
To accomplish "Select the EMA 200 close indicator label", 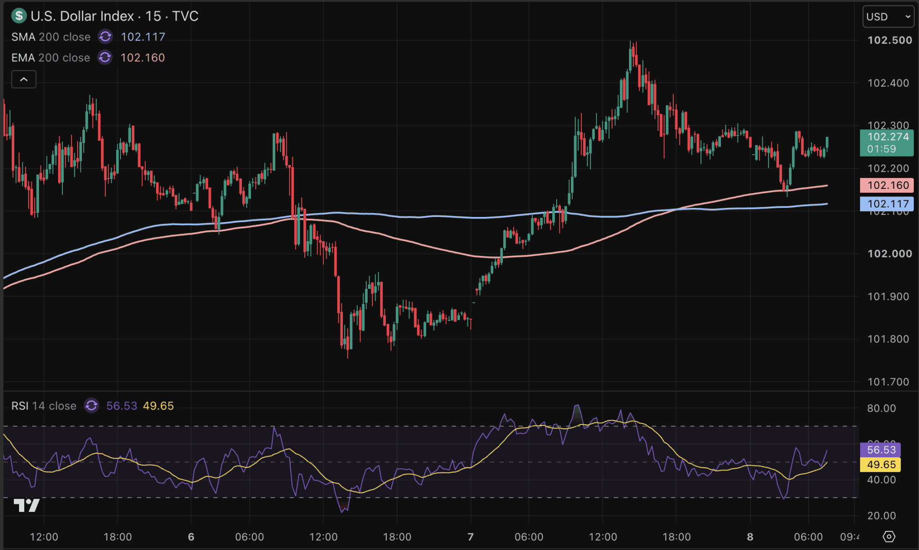I will (x=50, y=58).
